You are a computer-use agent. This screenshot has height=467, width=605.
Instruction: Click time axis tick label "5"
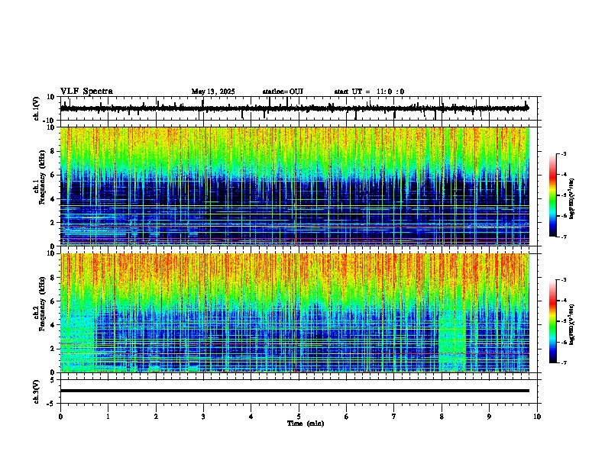299,417
